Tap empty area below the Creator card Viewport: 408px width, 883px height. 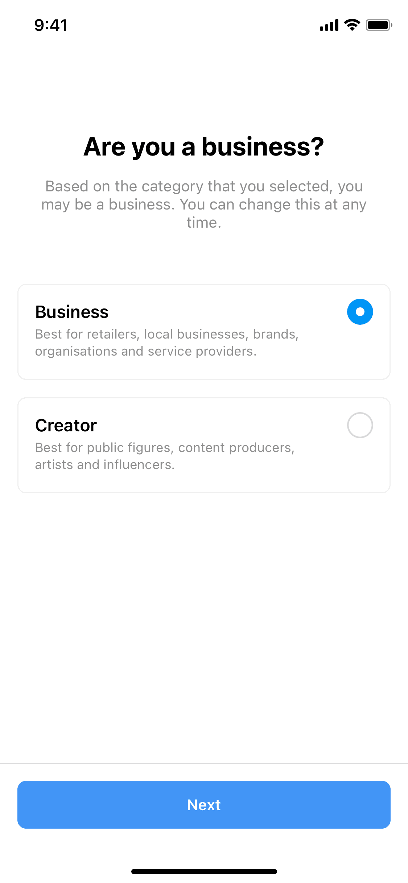(204, 616)
